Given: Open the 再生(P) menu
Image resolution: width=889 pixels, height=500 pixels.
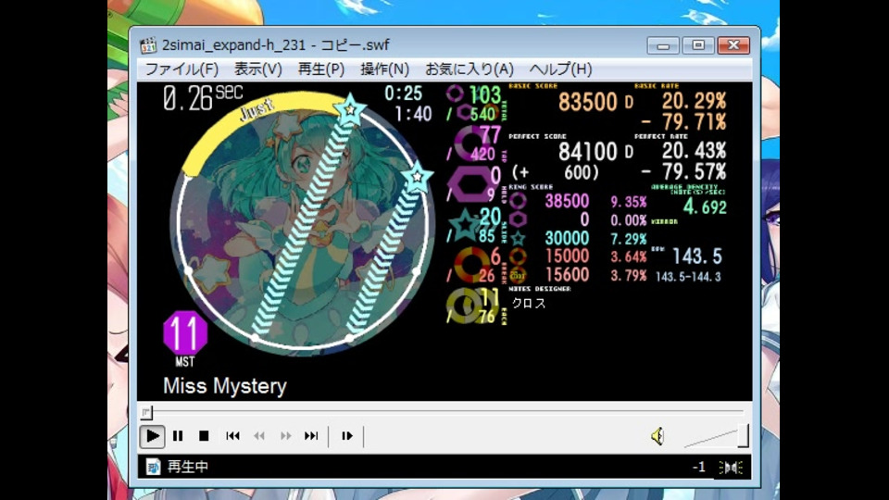Looking at the screenshot, I should pos(321,69).
